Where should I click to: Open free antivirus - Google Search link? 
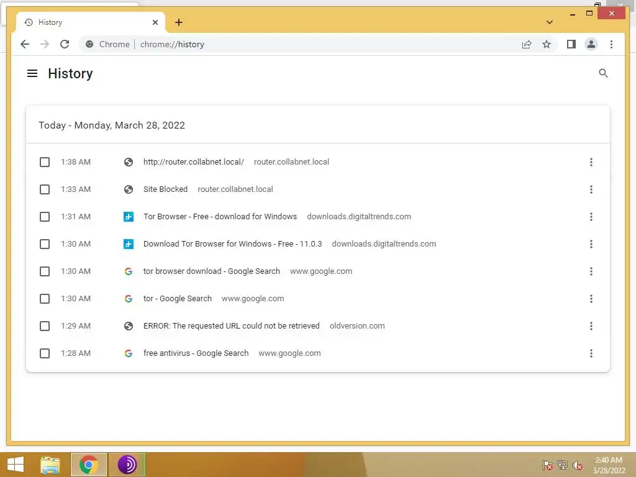click(x=196, y=353)
